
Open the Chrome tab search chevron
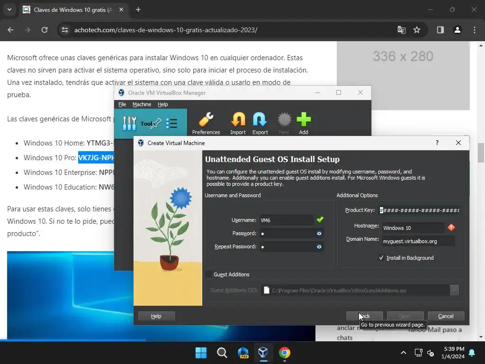point(9,9)
